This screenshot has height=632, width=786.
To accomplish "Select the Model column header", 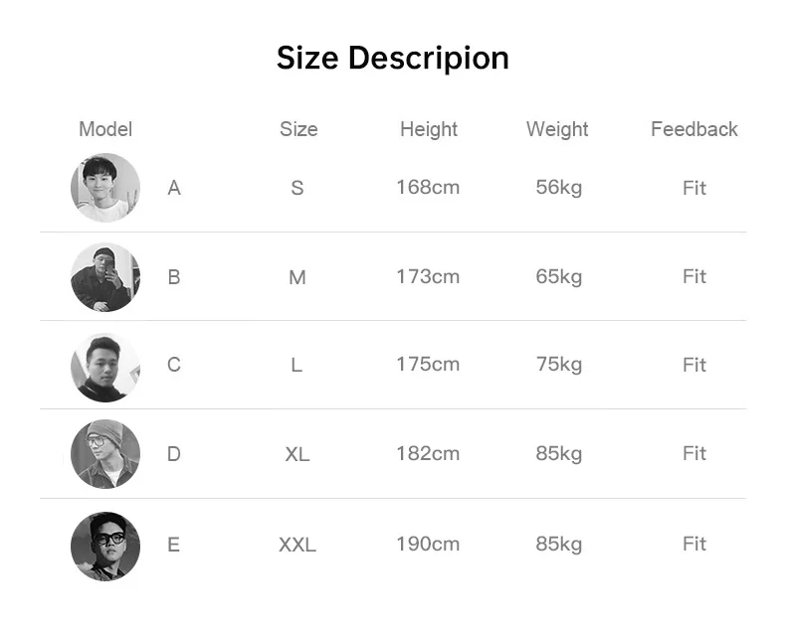I will (105, 129).
